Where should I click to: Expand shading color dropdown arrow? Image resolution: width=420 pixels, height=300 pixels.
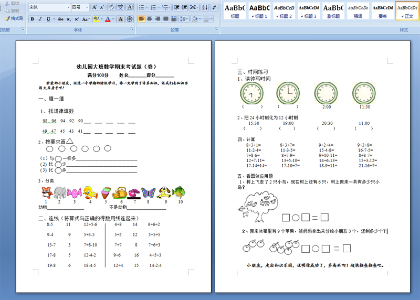[x=200, y=19]
